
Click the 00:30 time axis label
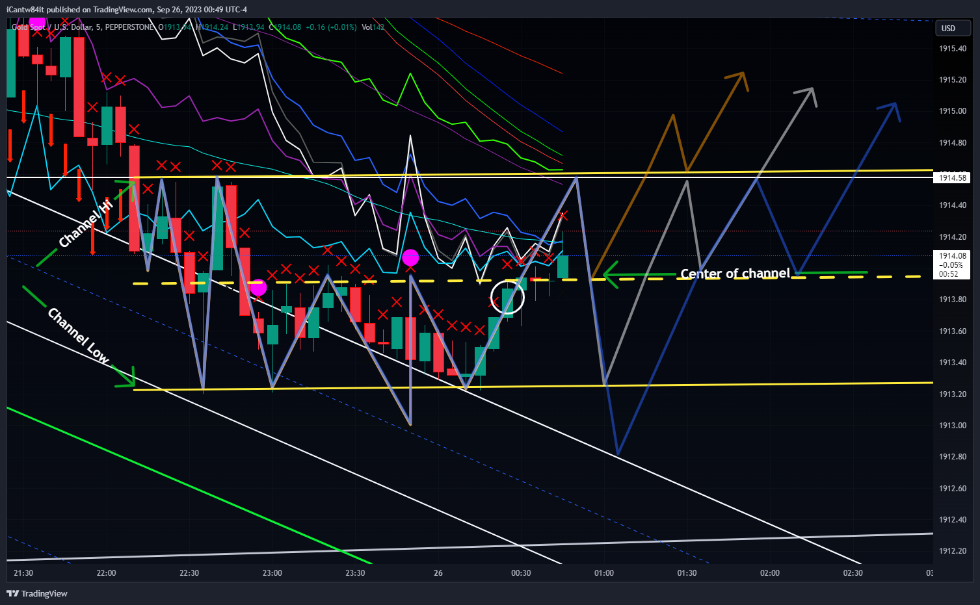521,573
